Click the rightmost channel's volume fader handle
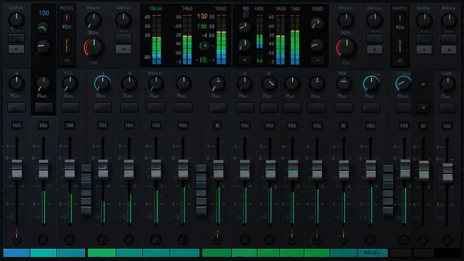Image resolution: width=464 pixels, height=261 pixels. coord(447,172)
